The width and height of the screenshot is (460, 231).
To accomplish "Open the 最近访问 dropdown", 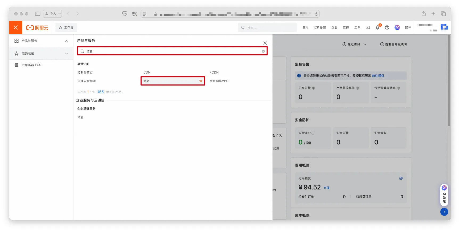I will pos(354,44).
